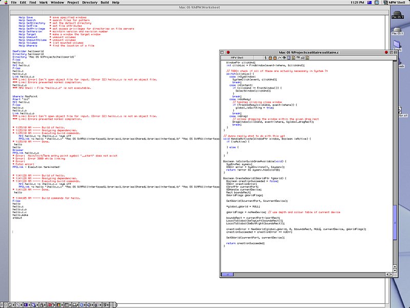Open the MPW Shell application menu
This screenshot has width=410, height=308.
(394, 3)
